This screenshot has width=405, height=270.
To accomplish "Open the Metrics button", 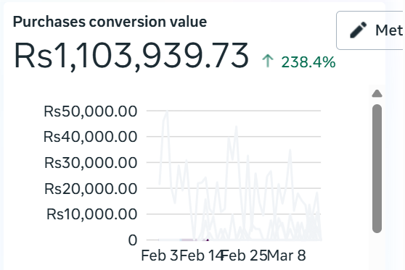I will [370, 30].
